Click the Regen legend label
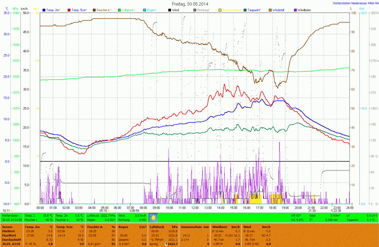Viewport: 379px width, 247px height. tap(152, 10)
